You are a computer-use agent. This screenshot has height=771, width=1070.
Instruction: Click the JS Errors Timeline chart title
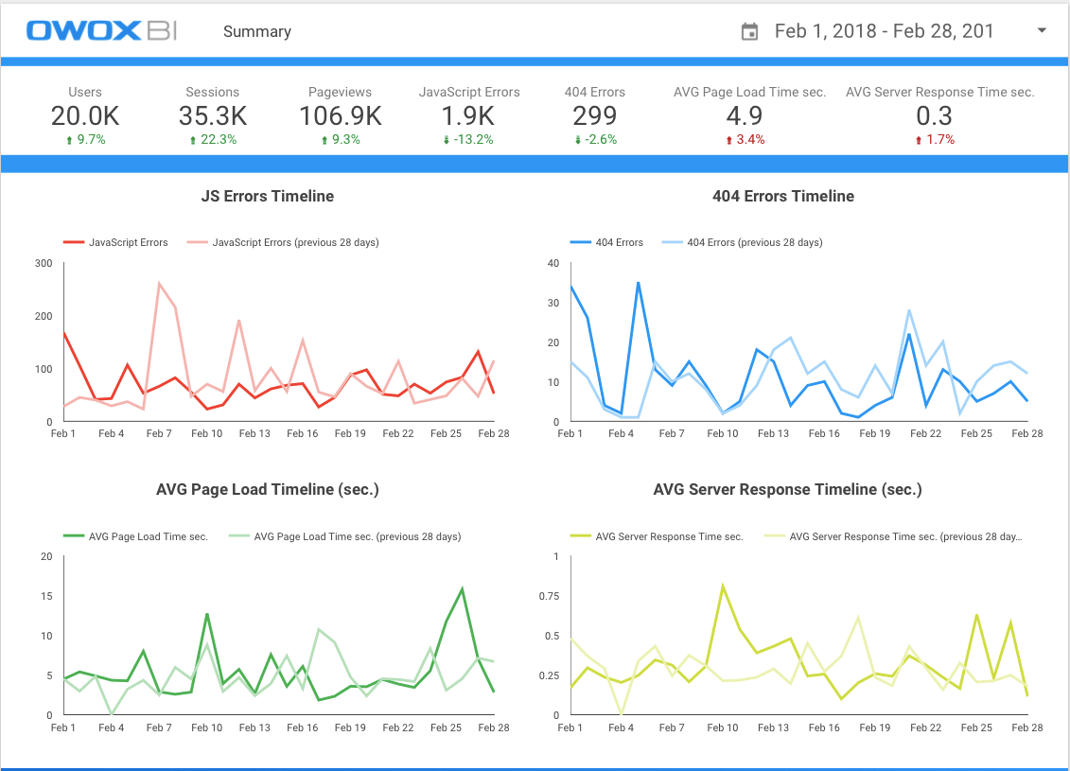click(x=267, y=197)
